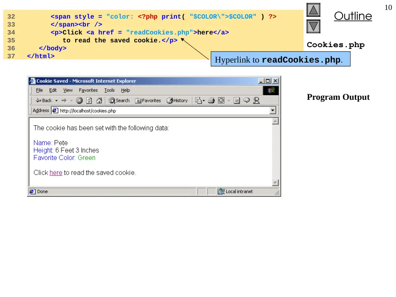Go to the Home page icon

[x=99, y=101]
